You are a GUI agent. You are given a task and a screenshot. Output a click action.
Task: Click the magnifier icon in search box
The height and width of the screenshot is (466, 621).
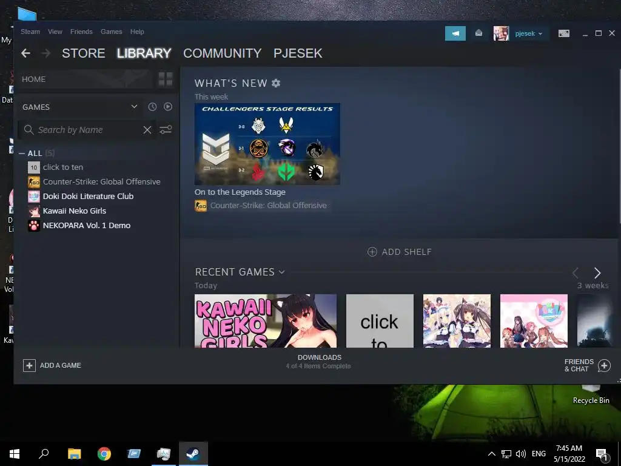(x=29, y=130)
